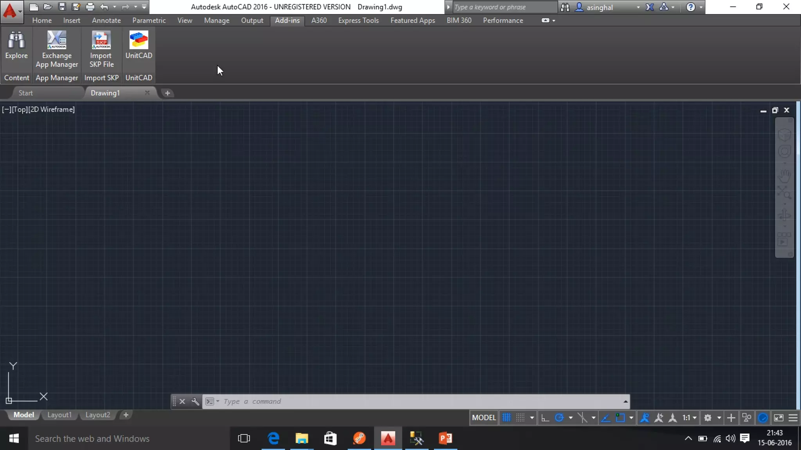Open the Exchange App Manager
This screenshot has width=801, height=450.
click(57, 40)
